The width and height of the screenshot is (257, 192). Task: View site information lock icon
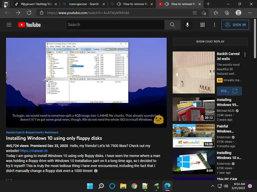pyautogui.click(x=42, y=13)
